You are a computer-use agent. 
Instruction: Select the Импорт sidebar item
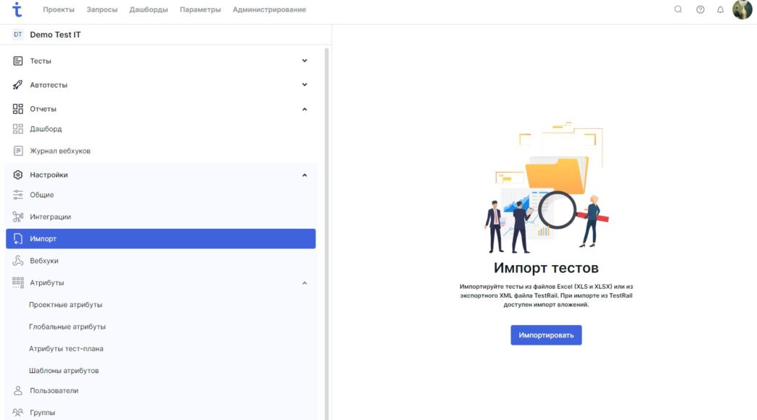click(161, 239)
